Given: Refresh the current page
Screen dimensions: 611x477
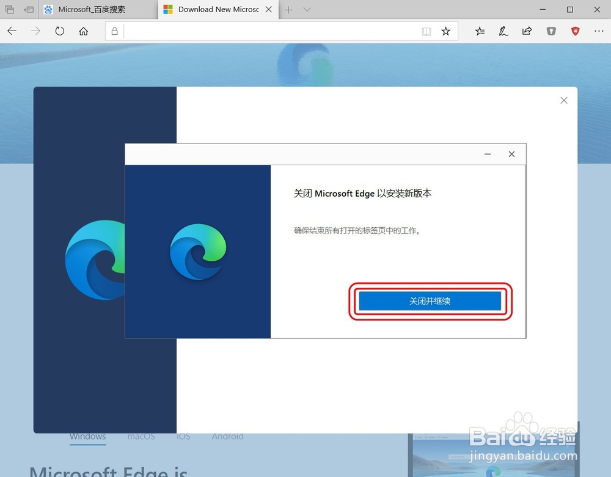Looking at the screenshot, I should (60, 31).
